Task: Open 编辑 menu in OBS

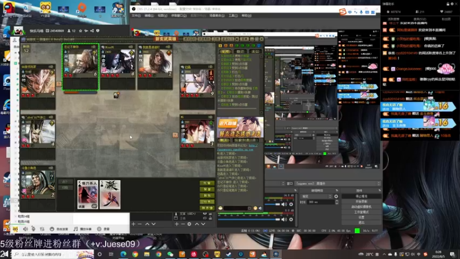Action: pos(149,16)
